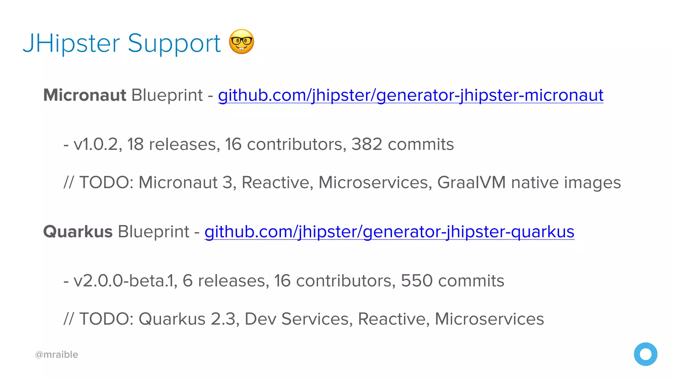Click the "382 commits" text
673x379 pixels.
403,144
